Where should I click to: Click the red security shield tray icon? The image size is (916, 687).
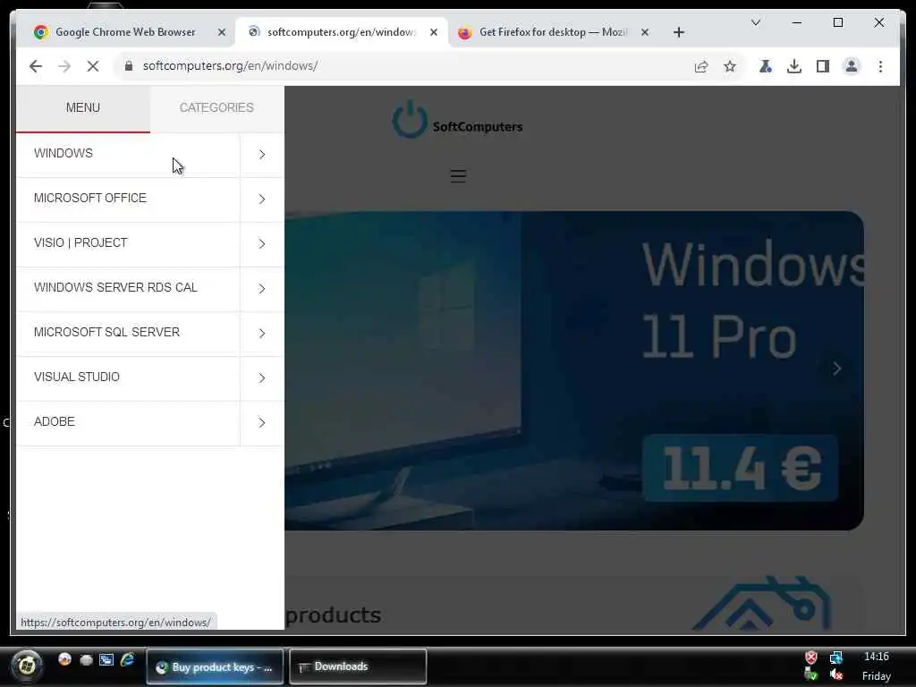click(x=810, y=657)
